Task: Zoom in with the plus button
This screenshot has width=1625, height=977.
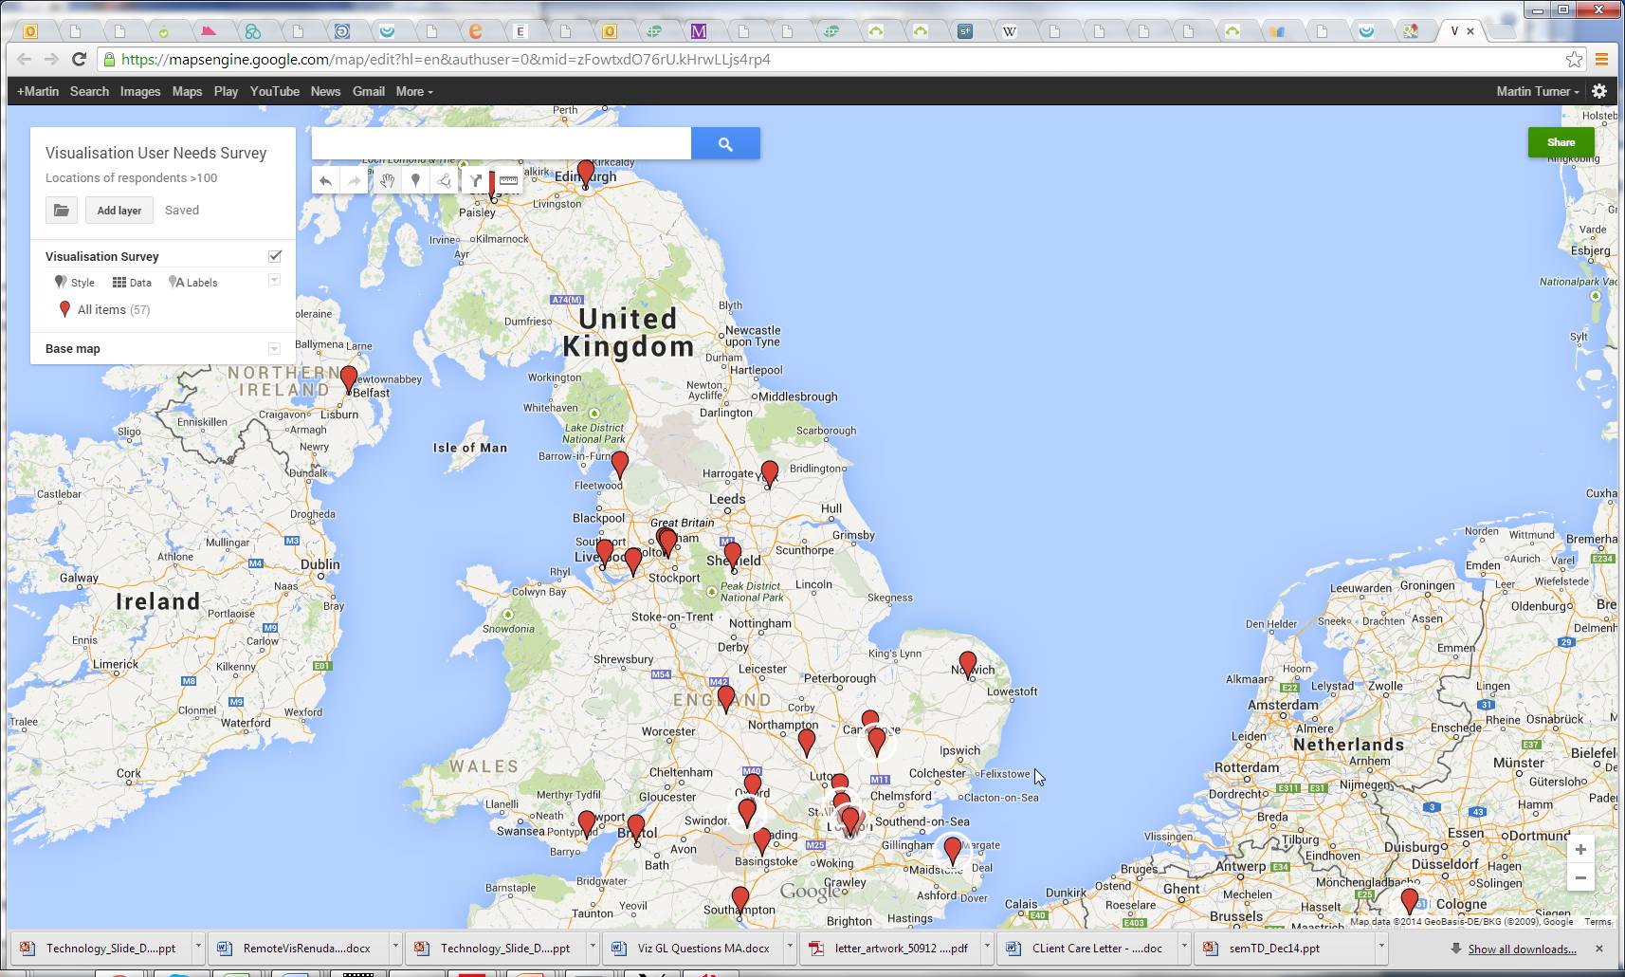Action: [1580, 849]
